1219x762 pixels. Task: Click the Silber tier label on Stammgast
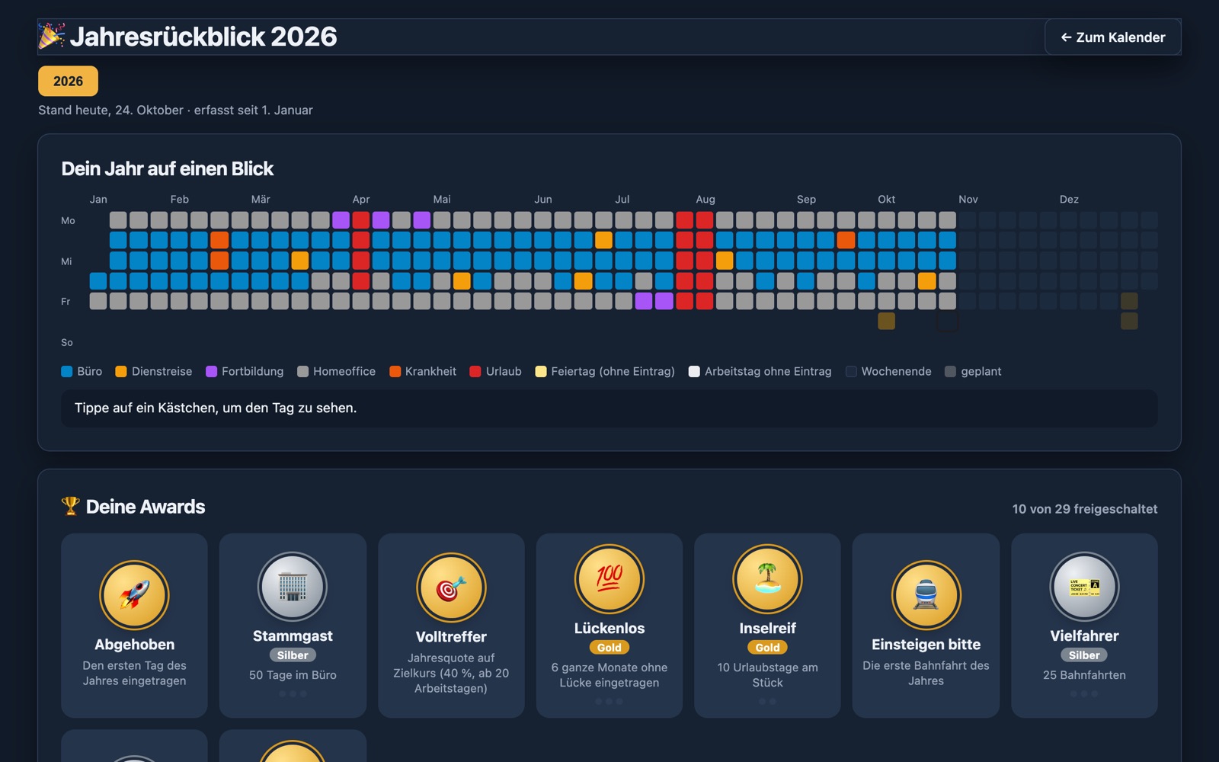pos(293,655)
